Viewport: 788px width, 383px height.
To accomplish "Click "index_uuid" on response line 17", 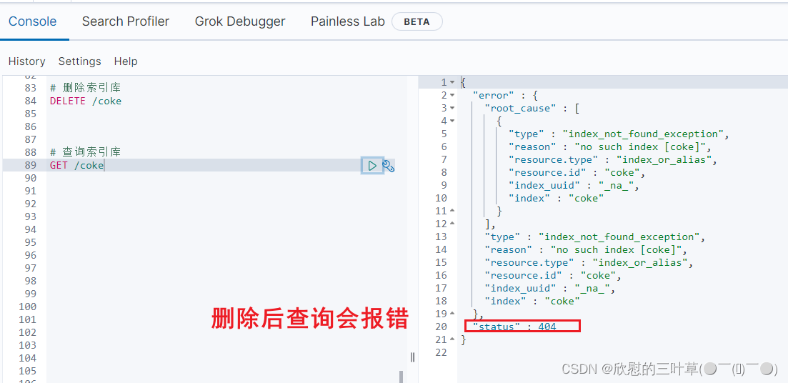I will point(521,288).
